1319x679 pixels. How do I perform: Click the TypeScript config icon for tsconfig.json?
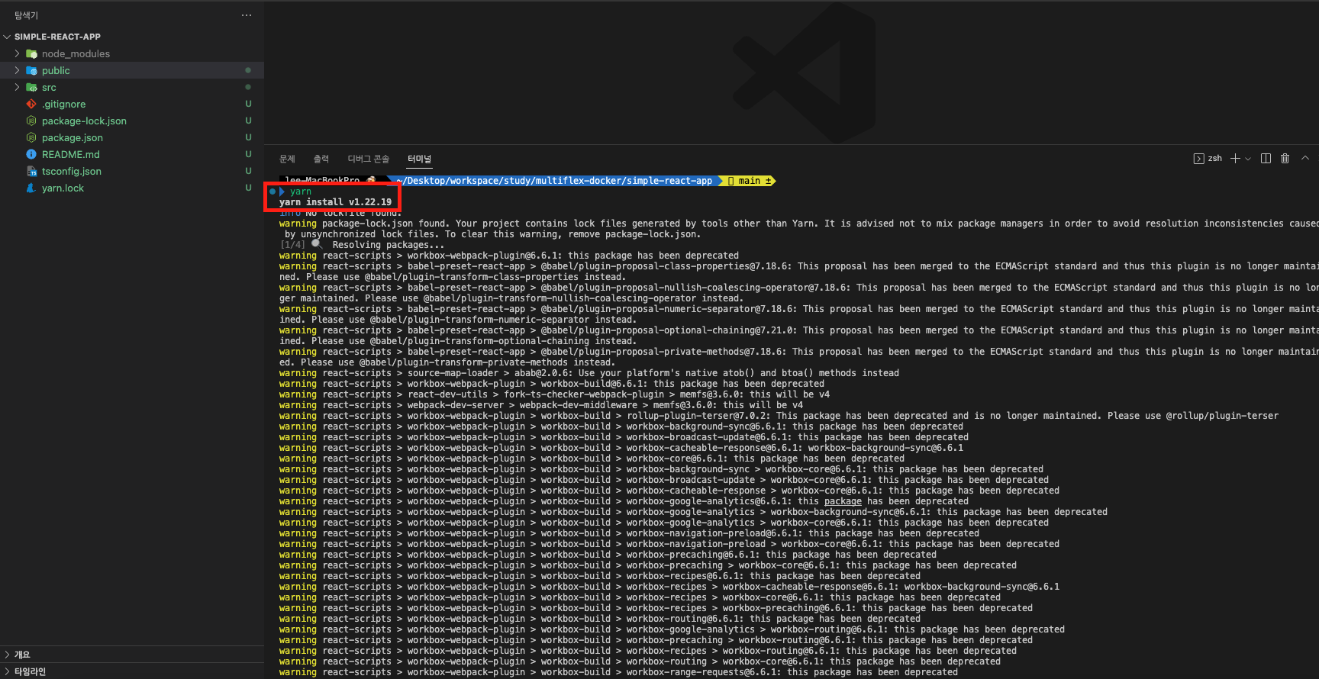pyautogui.click(x=31, y=171)
